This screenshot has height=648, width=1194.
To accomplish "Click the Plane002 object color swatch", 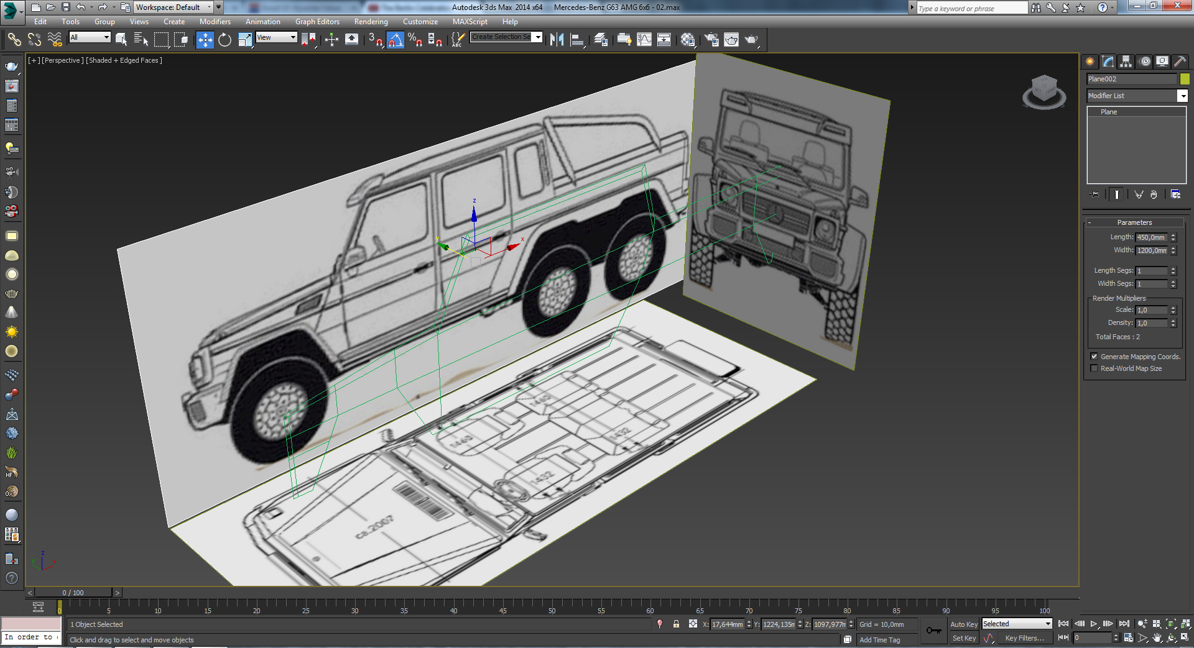I will coord(1184,79).
